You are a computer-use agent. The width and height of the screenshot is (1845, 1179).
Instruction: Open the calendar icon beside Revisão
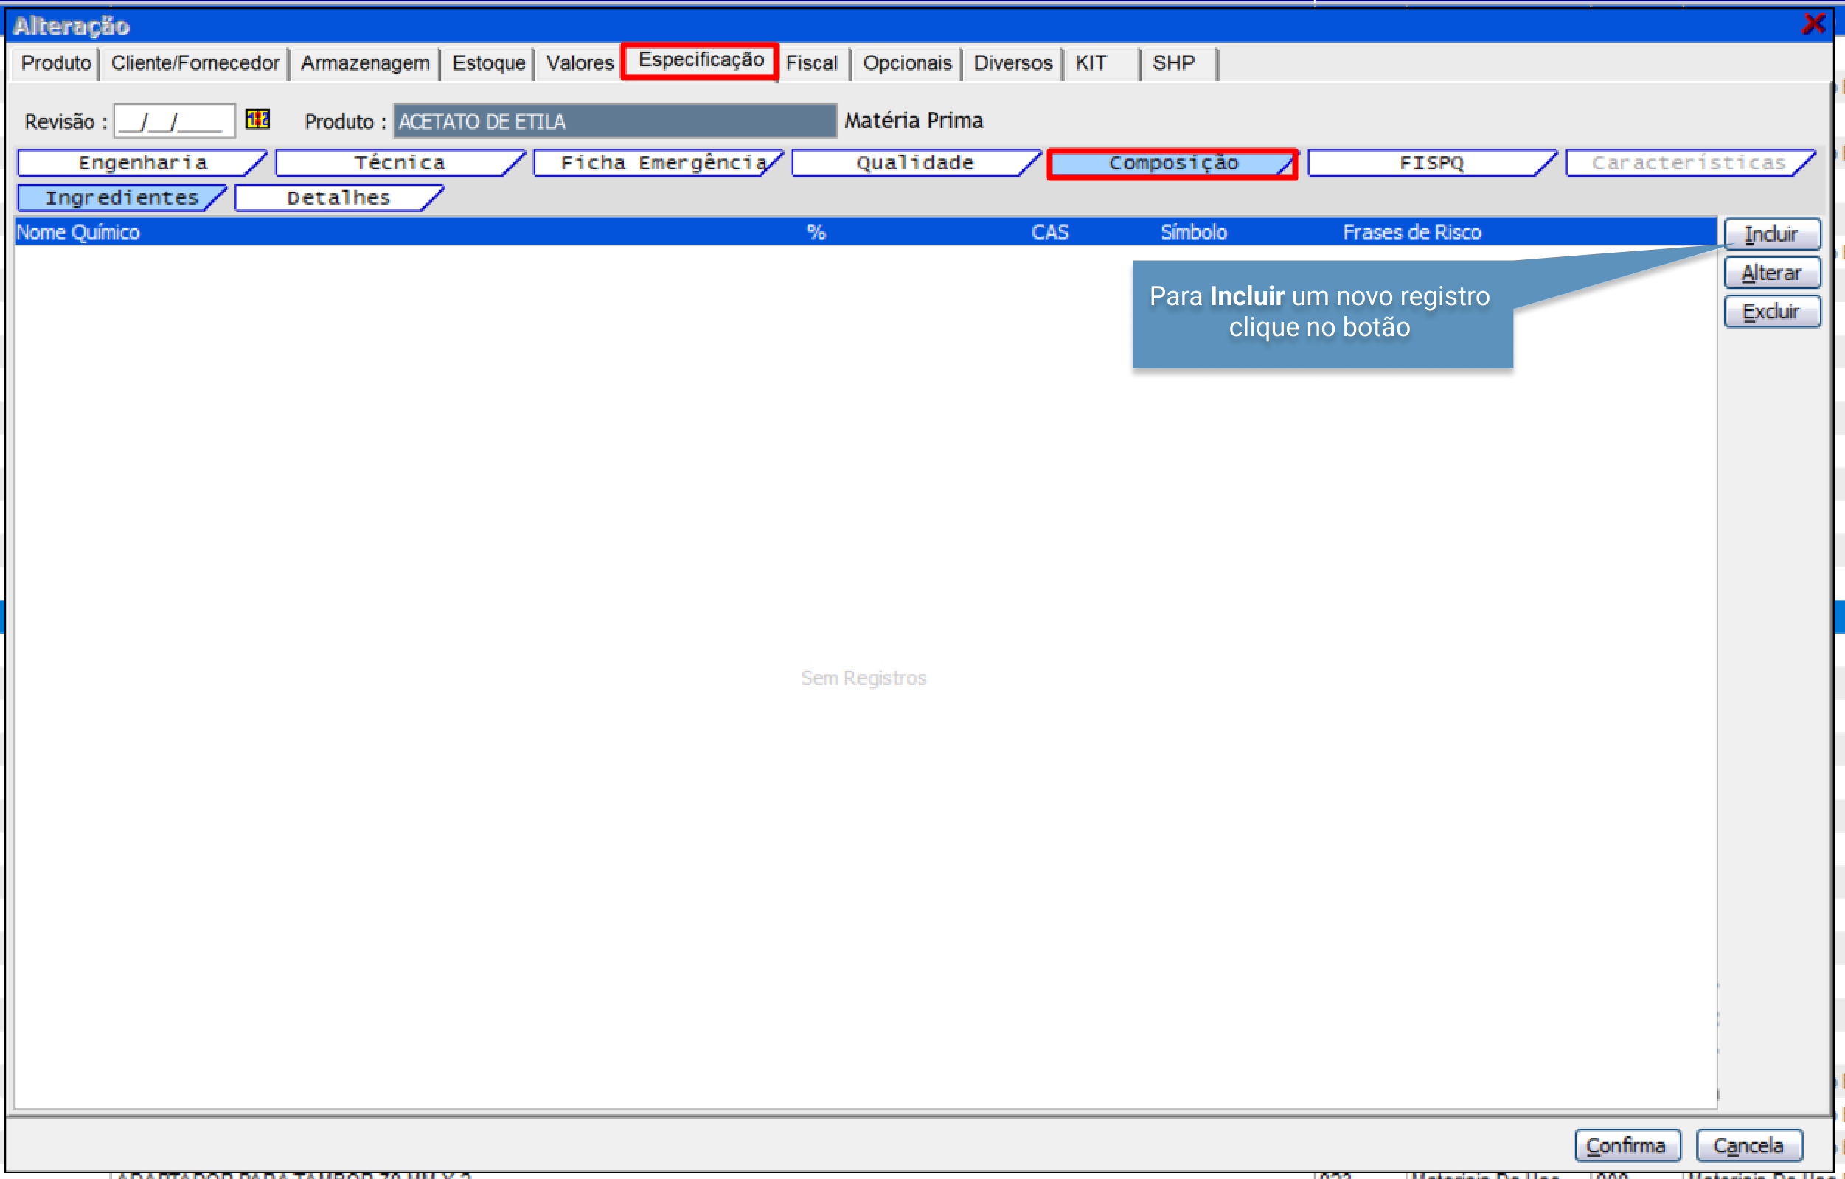point(257,119)
